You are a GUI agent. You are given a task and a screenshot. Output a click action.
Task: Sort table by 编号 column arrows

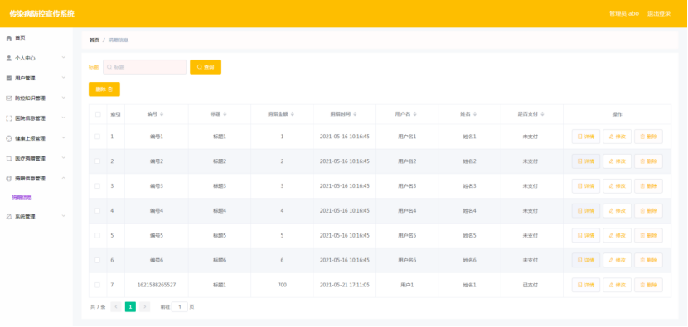click(x=162, y=114)
